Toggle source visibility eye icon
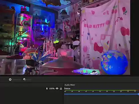139x104 pixels. coord(57,88)
